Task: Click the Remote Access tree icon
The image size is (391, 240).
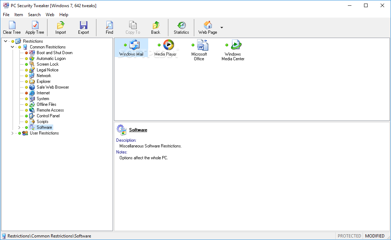Action: (32, 110)
